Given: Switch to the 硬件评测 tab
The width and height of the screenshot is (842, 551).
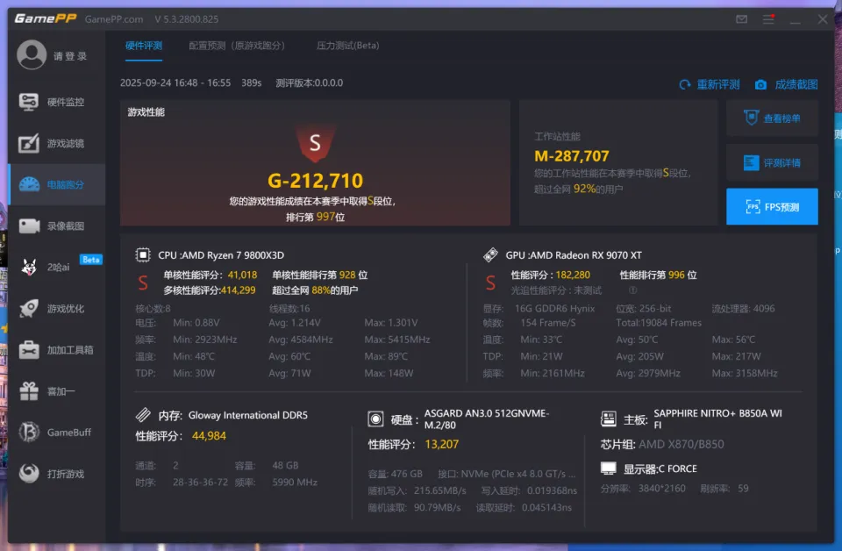Looking at the screenshot, I should click(x=144, y=46).
